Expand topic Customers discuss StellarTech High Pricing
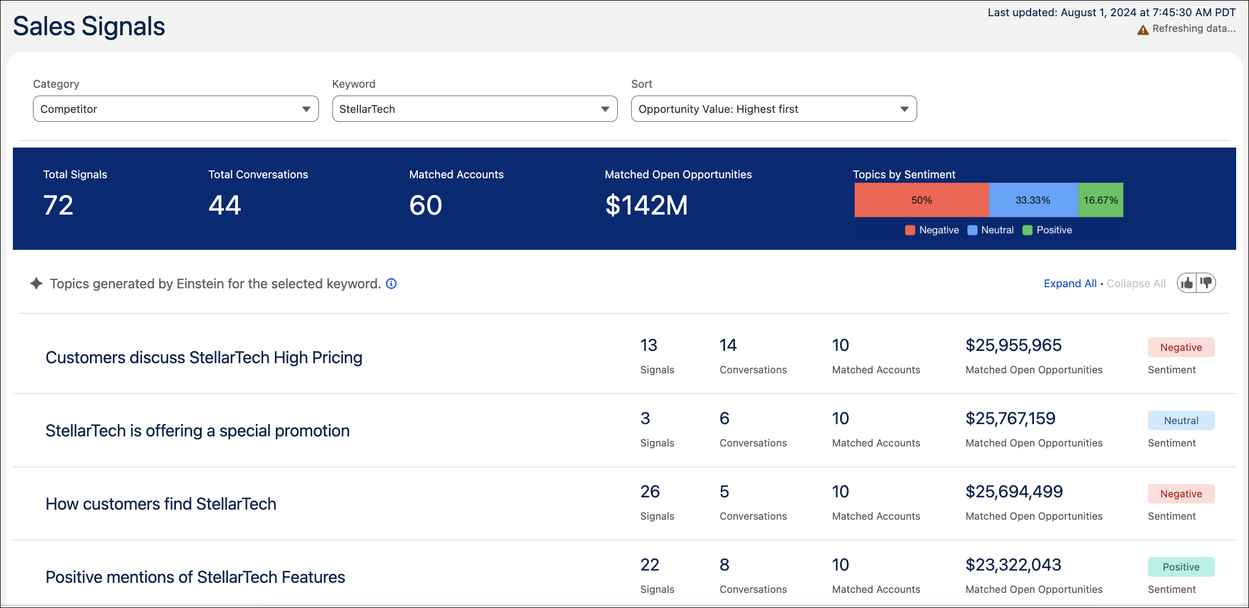1249x608 pixels. (x=204, y=358)
